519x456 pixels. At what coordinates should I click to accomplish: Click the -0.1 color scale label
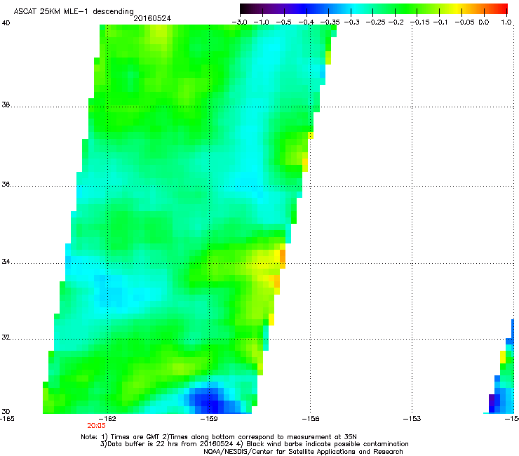pos(440,22)
